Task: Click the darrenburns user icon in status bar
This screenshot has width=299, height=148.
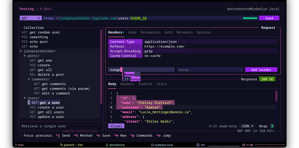Action: 116,145
